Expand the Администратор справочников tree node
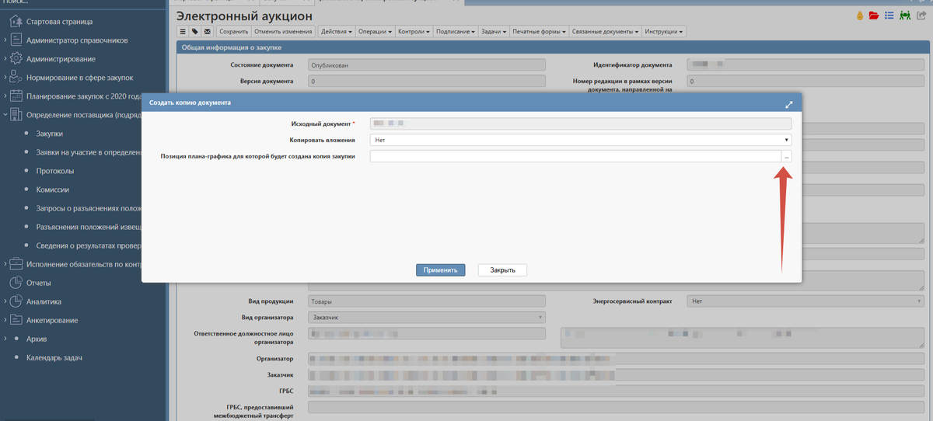The image size is (933, 421). [x=5, y=40]
